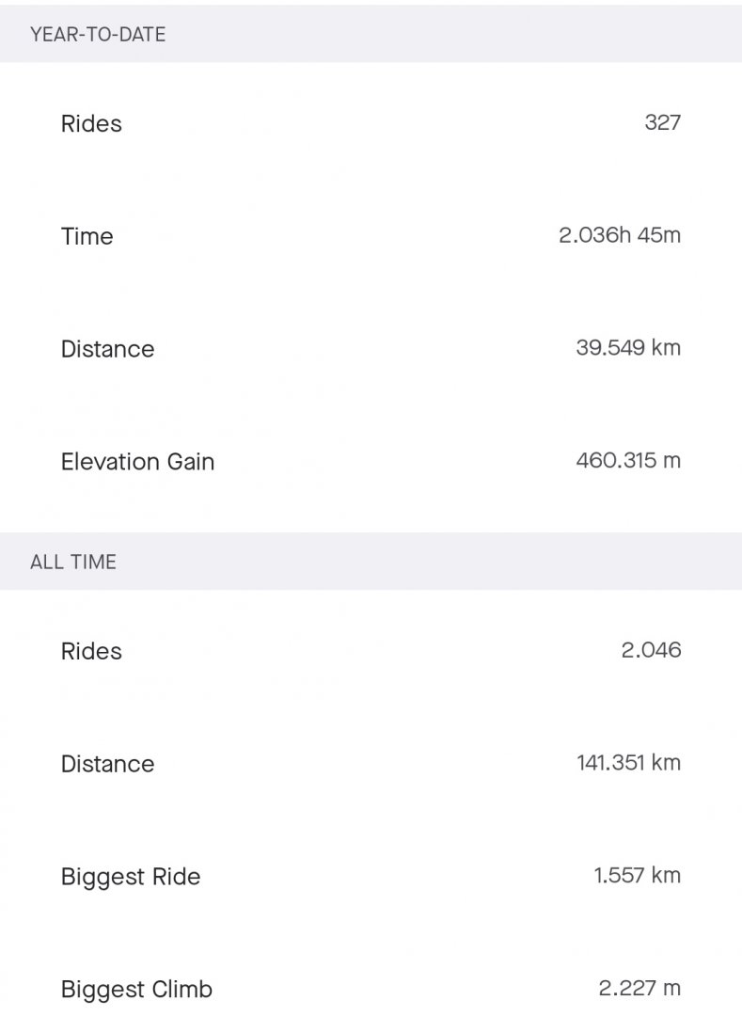This screenshot has height=1016, width=742.
Task: Select the Year-to-Date Distance row
Action: pyautogui.click(x=371, y=349)
